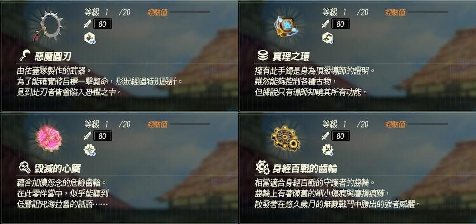Click the sword attack icon in 惡魔圓刃 panel
476x224 pixels.
[x=88, y=24]
